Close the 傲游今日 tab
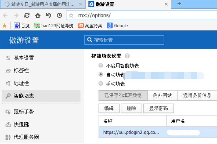Screen dimensions: 217x144 (x=81, y=4)
